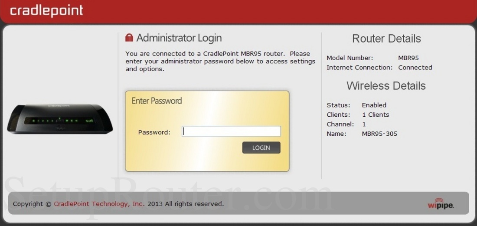Click the 'Name:' label

coord(337,134)
